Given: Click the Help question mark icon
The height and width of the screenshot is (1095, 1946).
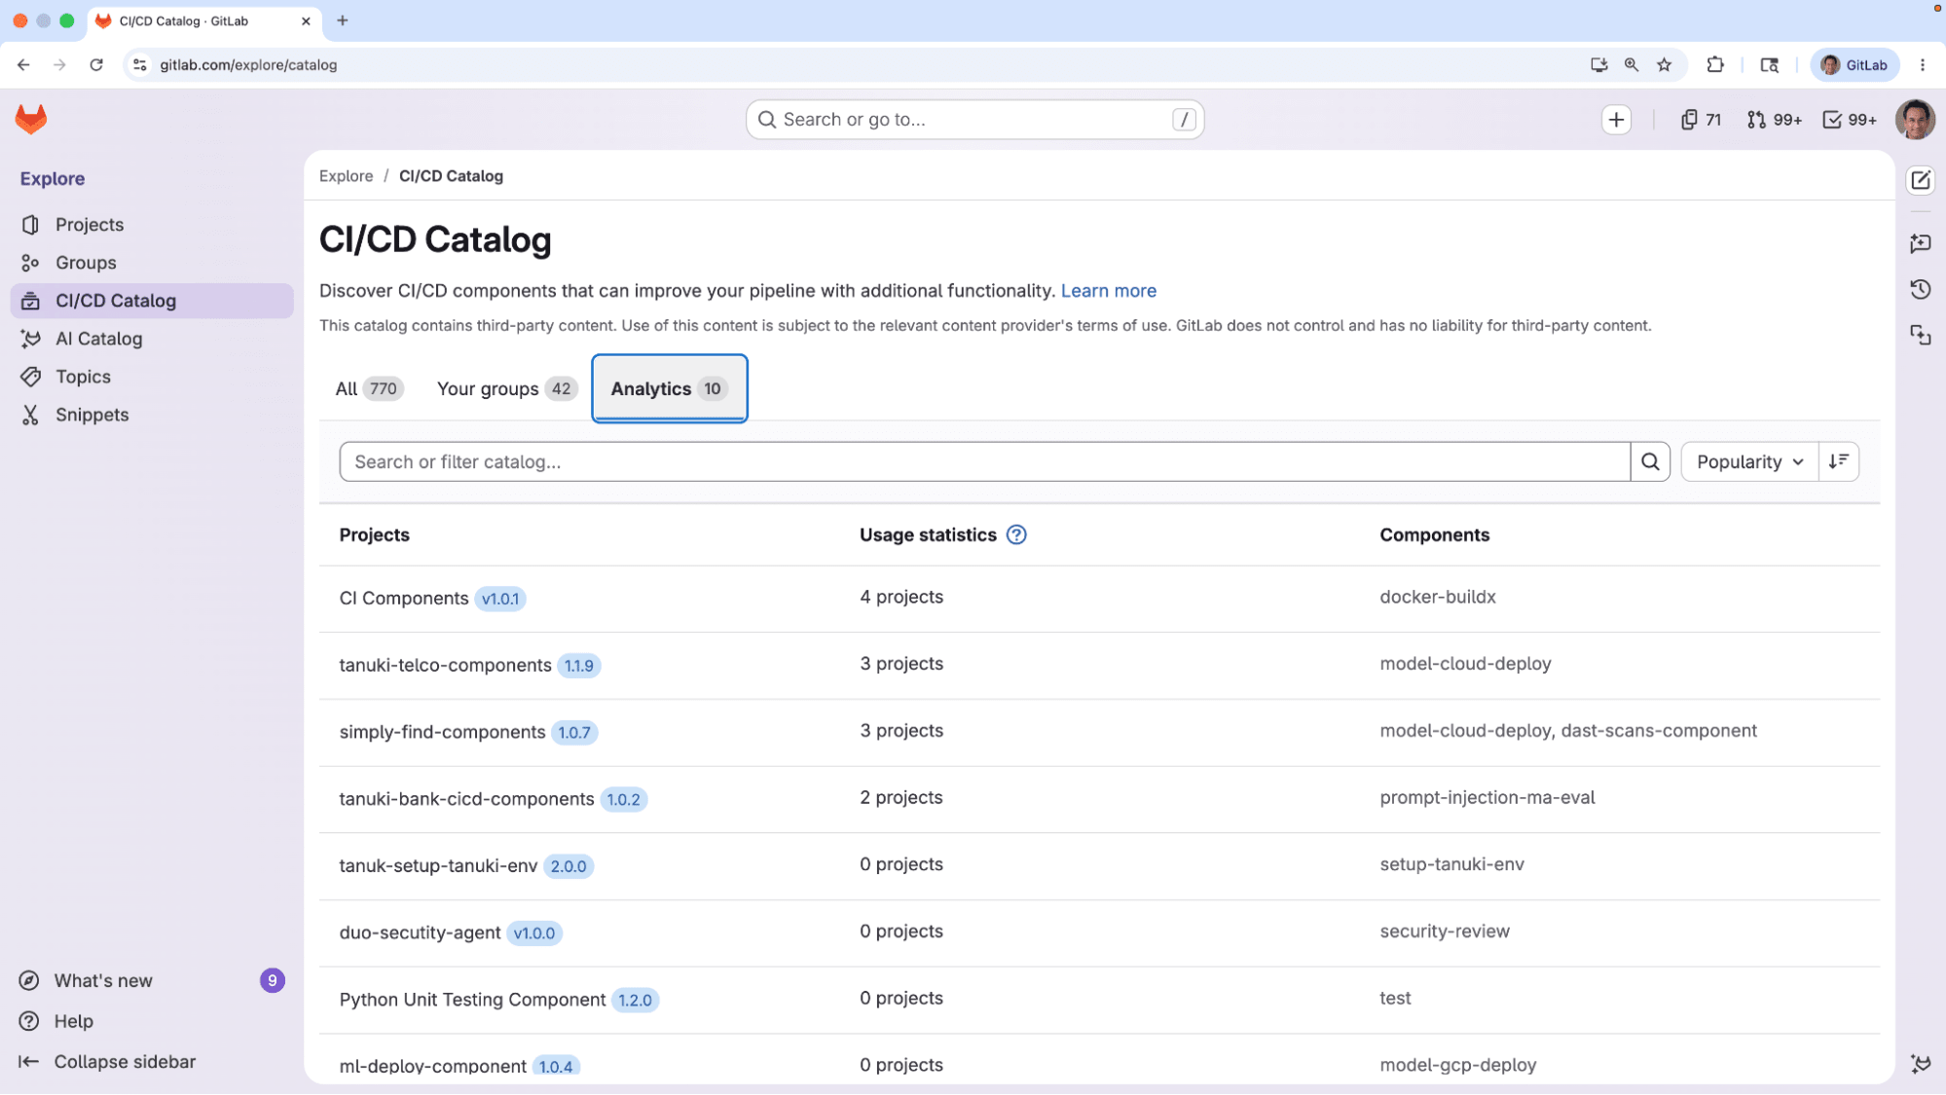Looking at the screenshot, I should [29, 1021].
